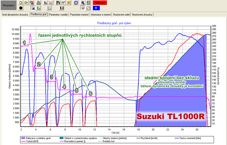Open settings with the wrench icon
This screenshot has height=145, width=227.
pyautogui.click(x=83, y=3)
